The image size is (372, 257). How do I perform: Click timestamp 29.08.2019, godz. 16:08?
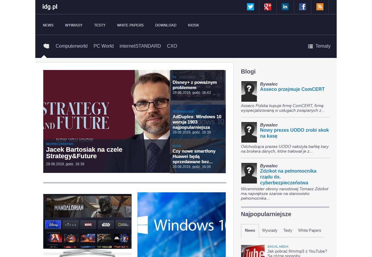pos(192,167)
